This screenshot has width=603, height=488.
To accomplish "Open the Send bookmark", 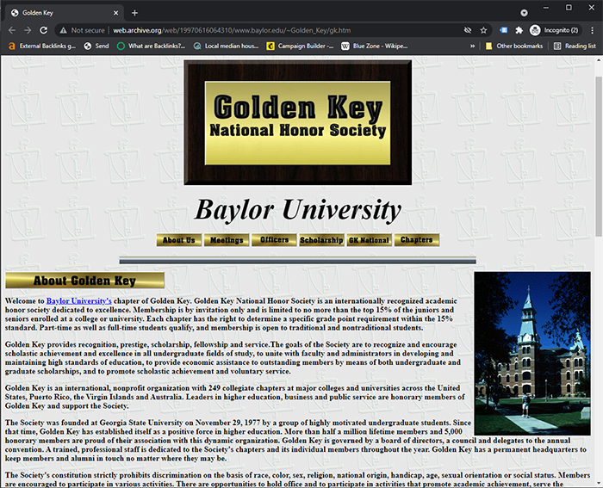I will coord(96,46).
